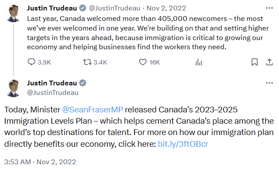The height and width of the screenshot is (169, 279).
Task: View tweet analytics bar chart icon
Action: [199, 62]
